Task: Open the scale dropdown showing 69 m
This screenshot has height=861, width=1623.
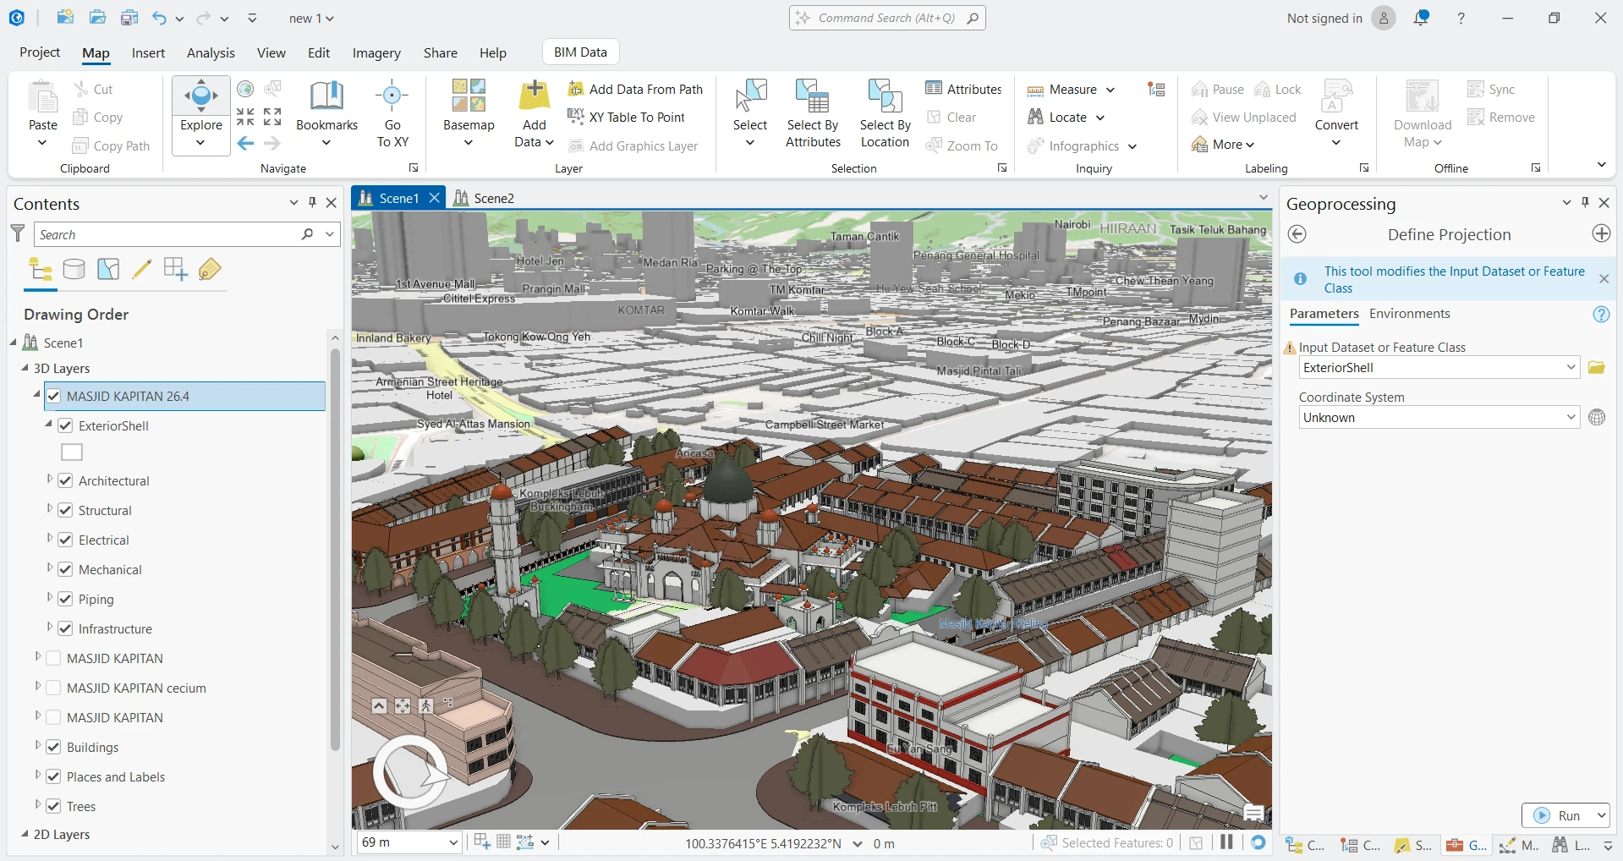Action: pos(453,842)
